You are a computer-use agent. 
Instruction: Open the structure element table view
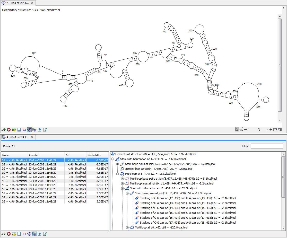tap(34, 130)
